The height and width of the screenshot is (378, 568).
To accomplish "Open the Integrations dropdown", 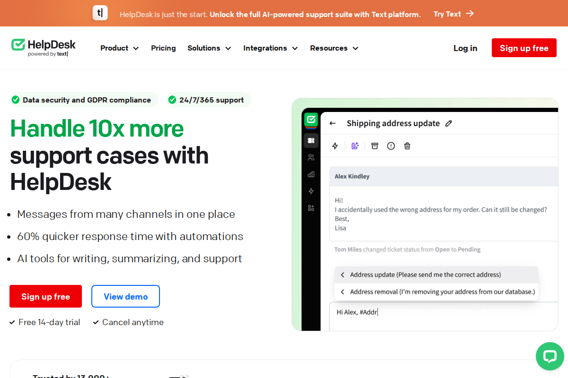I will (x=270, y=48).
